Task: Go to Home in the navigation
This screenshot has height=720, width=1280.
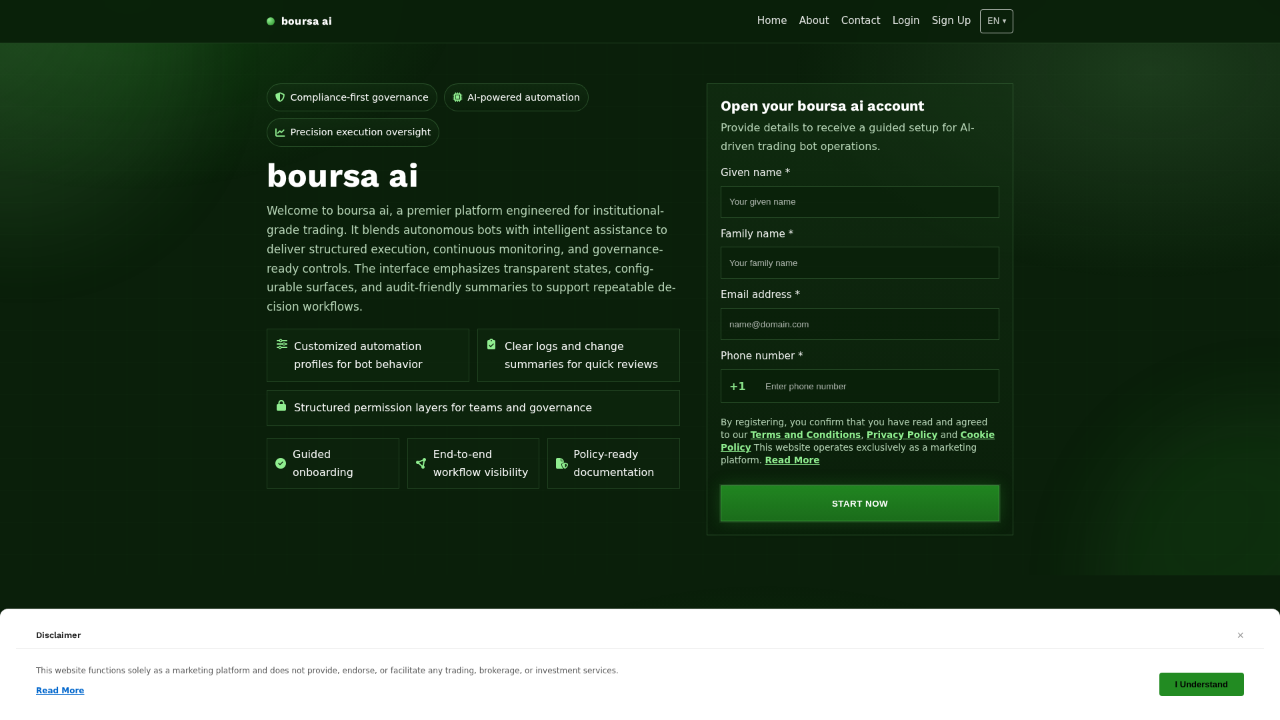Action: tap(772, 21)
